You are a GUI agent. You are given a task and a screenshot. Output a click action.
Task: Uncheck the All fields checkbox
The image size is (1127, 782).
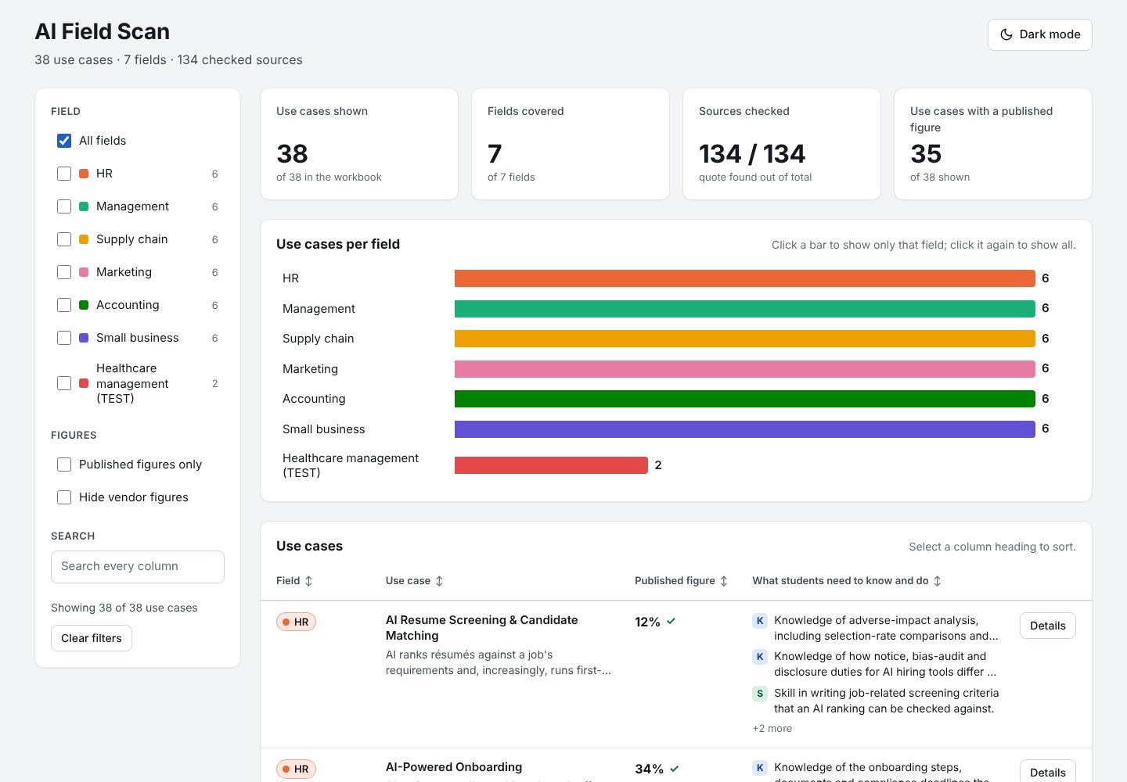[64, 141]
